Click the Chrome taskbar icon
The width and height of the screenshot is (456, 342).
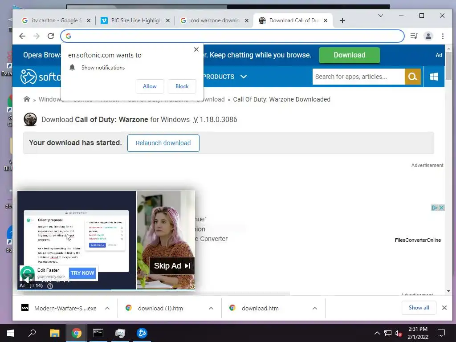coord(77,333)
